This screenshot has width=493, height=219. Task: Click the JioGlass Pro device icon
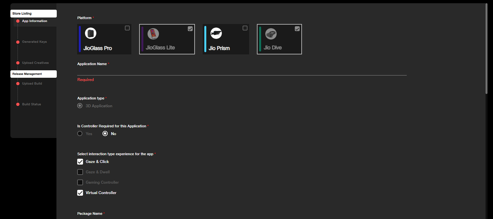[x=90, y=33]
